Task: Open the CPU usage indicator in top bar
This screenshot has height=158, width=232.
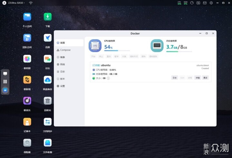Action: click(179, 3)
